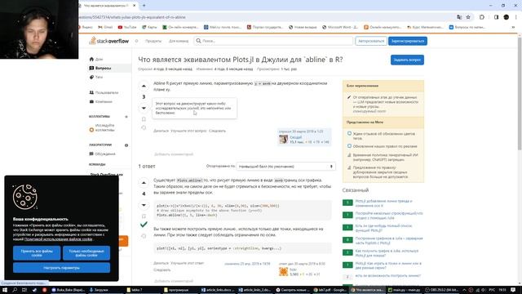Viewport: 522px width, 294px height.
Task: Click Share under the question
Action: tap(161, 131)
